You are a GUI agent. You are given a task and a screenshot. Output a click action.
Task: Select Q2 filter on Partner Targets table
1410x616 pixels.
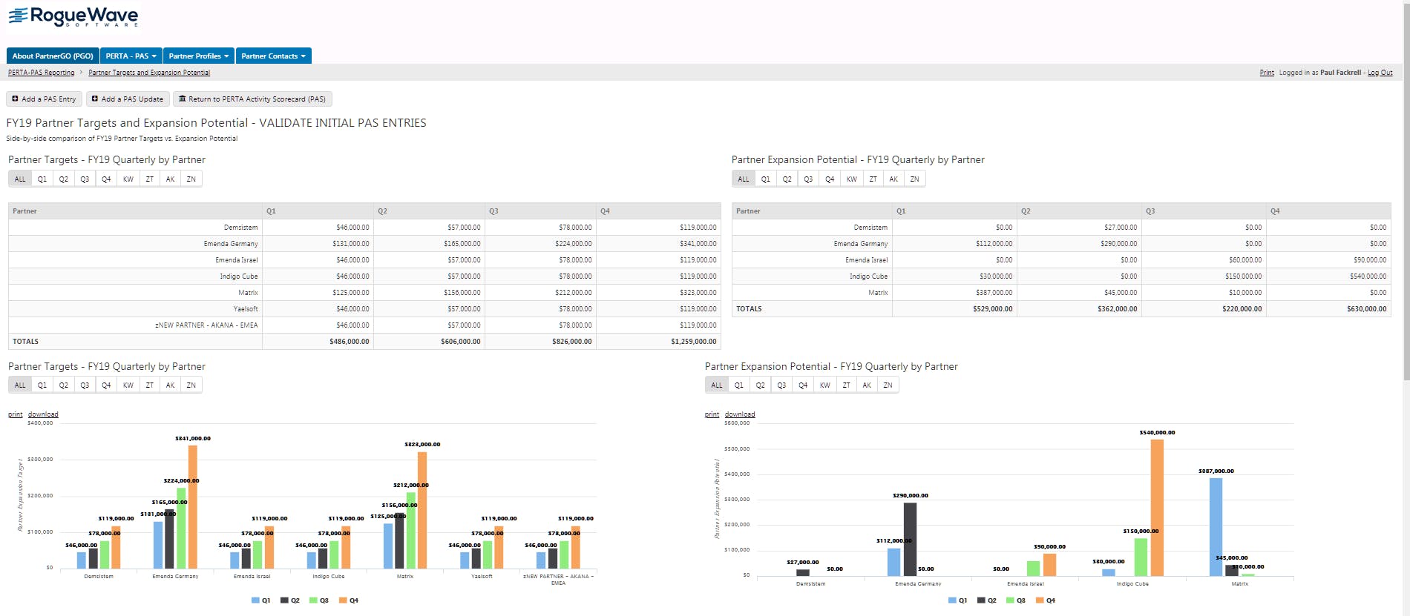(x=64, y=179)
